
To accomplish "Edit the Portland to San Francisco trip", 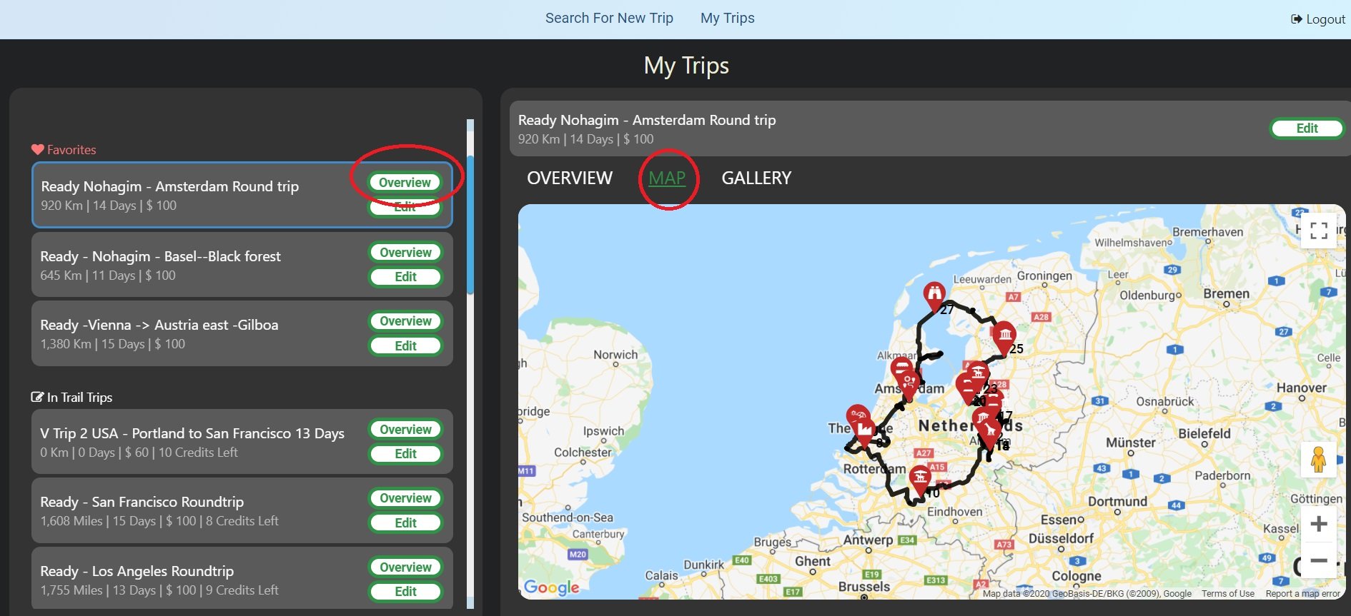I will point(405,453).
